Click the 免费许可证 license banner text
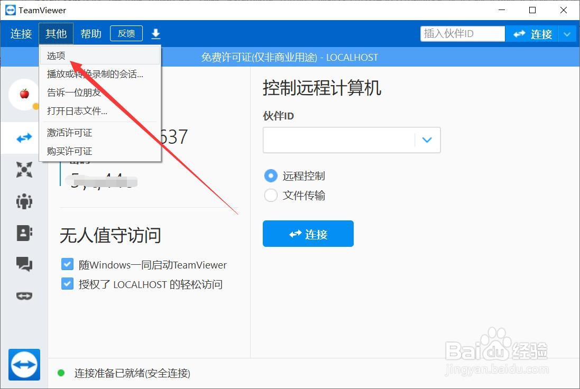 tap(289, 57)
